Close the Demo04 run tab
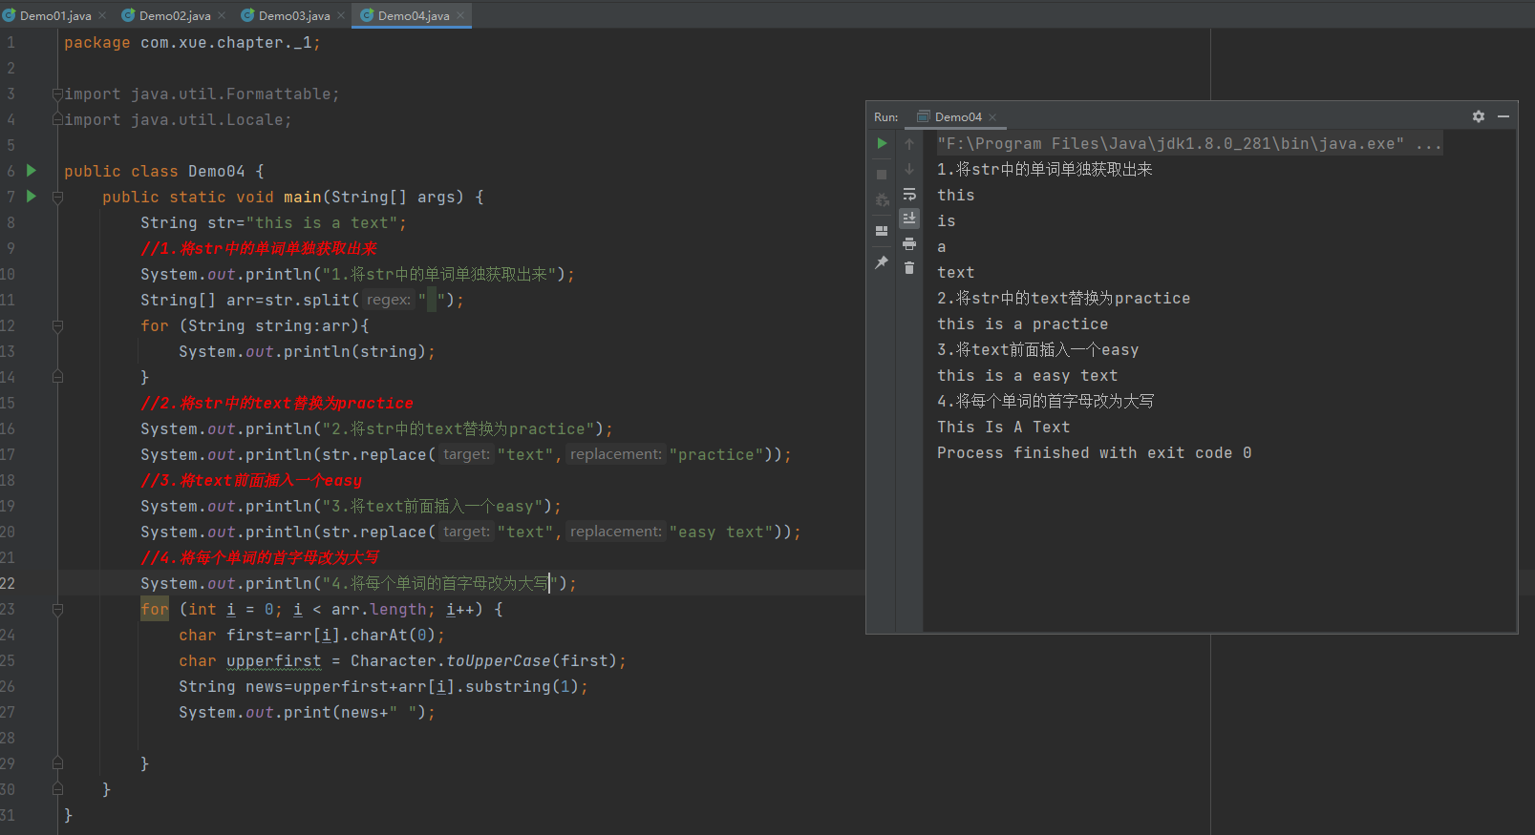The height and width of the screenshot is (835, 1535). coord(992,116)
